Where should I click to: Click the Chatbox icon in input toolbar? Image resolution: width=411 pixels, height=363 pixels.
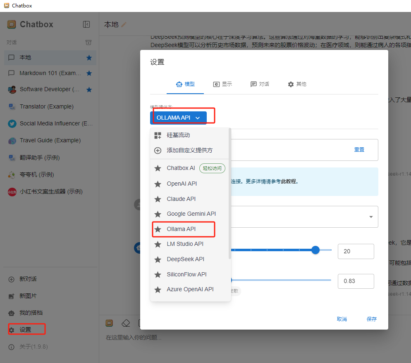(109, 323)
